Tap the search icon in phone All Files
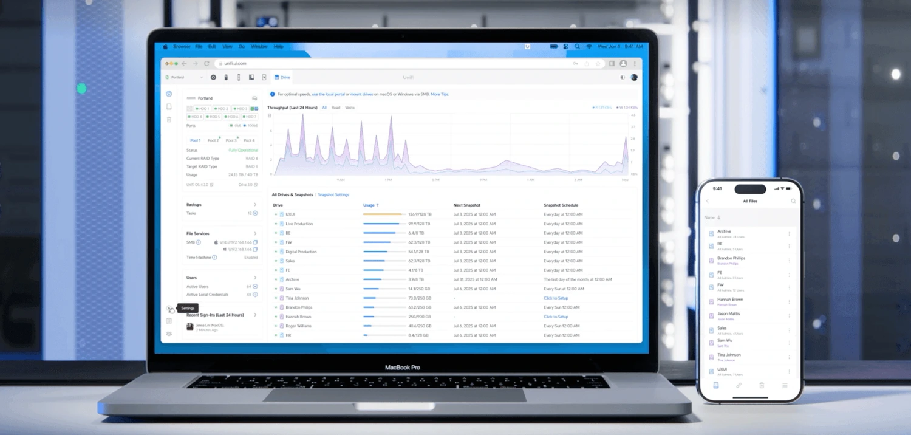The height and width of the screenshot is (435, 911). click(x=793, y=201)
